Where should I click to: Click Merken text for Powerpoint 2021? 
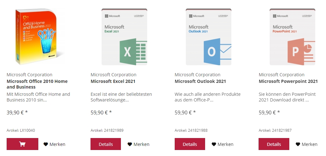(310, 144)
